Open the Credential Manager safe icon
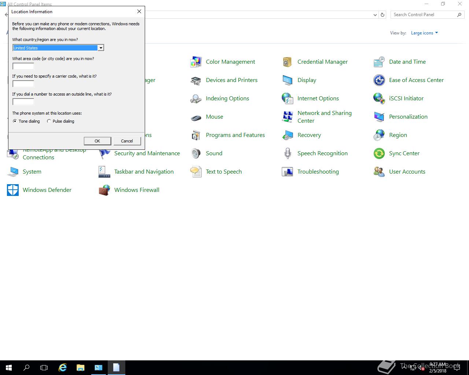 coord(288,62)
